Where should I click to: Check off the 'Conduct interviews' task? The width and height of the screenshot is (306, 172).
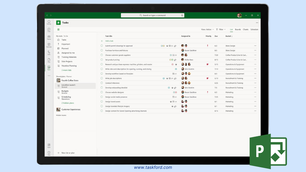click(x=102, y=83)
